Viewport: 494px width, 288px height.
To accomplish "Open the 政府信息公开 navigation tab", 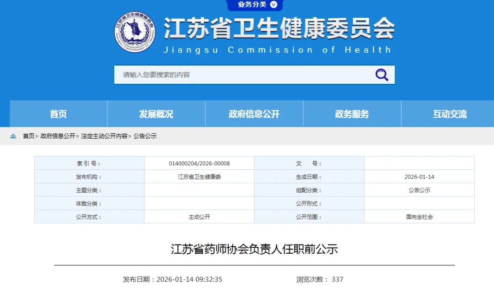I will click(254, 114).
